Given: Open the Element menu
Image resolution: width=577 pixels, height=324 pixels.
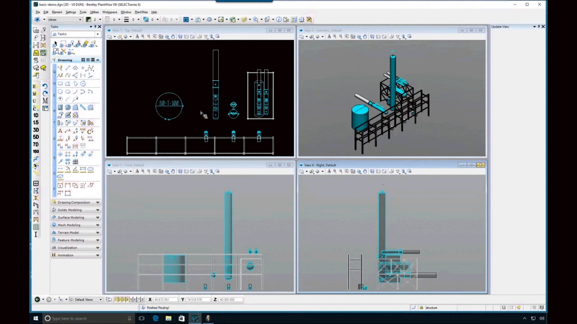Looking at the screenshot, I should 57,12.
